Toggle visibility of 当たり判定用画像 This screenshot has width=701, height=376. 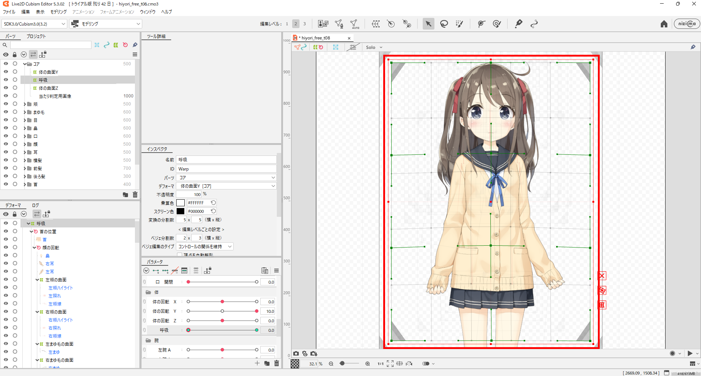click(6, 96)
